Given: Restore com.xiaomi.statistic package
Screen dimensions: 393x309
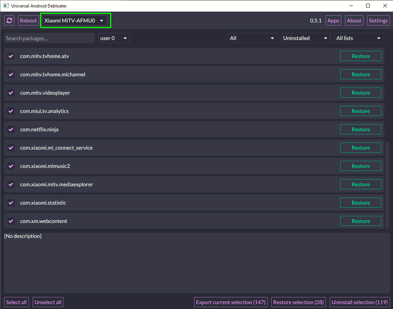Looking at the screenshot, I should coord(361,203).
